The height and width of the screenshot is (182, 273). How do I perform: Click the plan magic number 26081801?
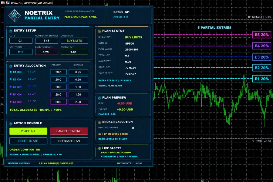click(132, 49)
